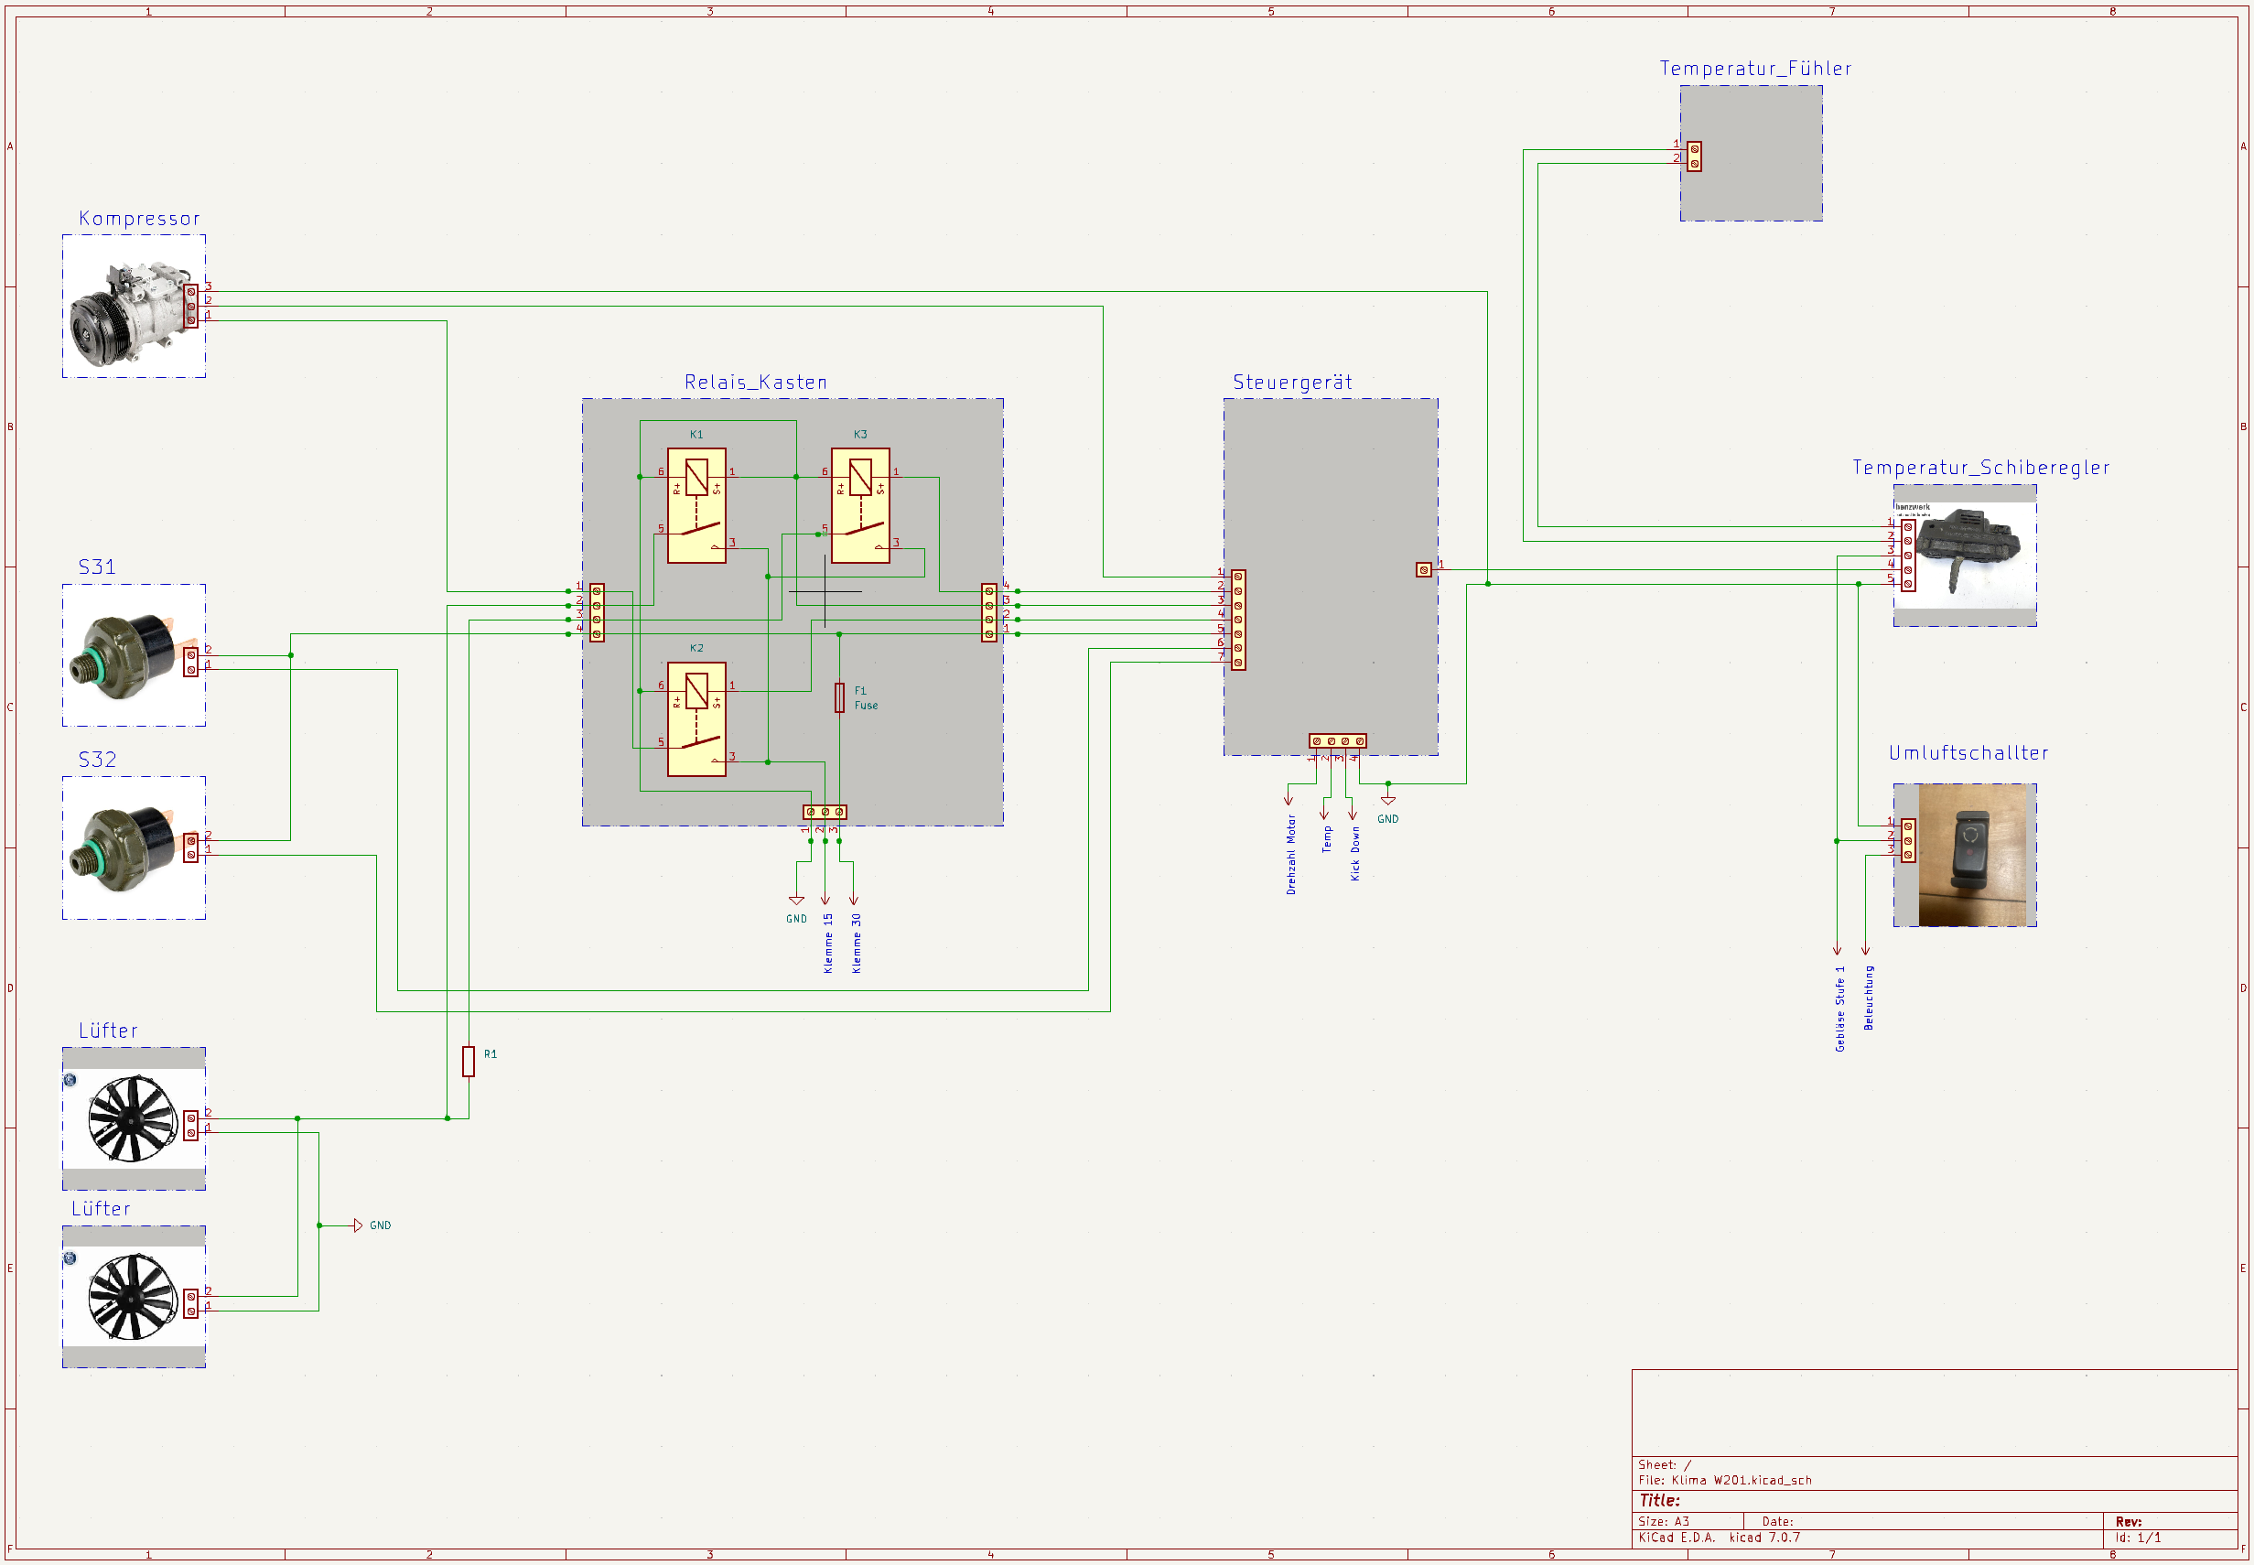Click the GND symbol under Steuergerät

1387,801
